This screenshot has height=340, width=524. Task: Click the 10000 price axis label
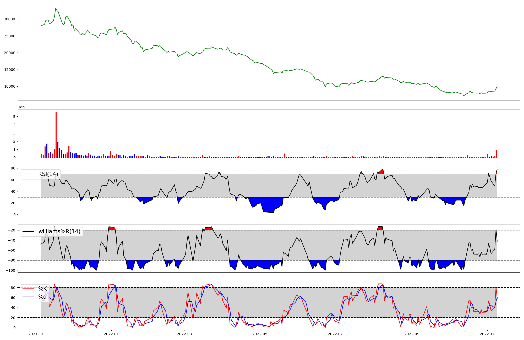[x=9, y=87]
